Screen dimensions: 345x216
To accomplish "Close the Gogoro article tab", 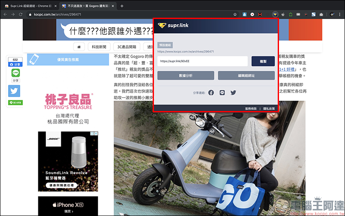I will pyautogui.click(x=113, y=6).
